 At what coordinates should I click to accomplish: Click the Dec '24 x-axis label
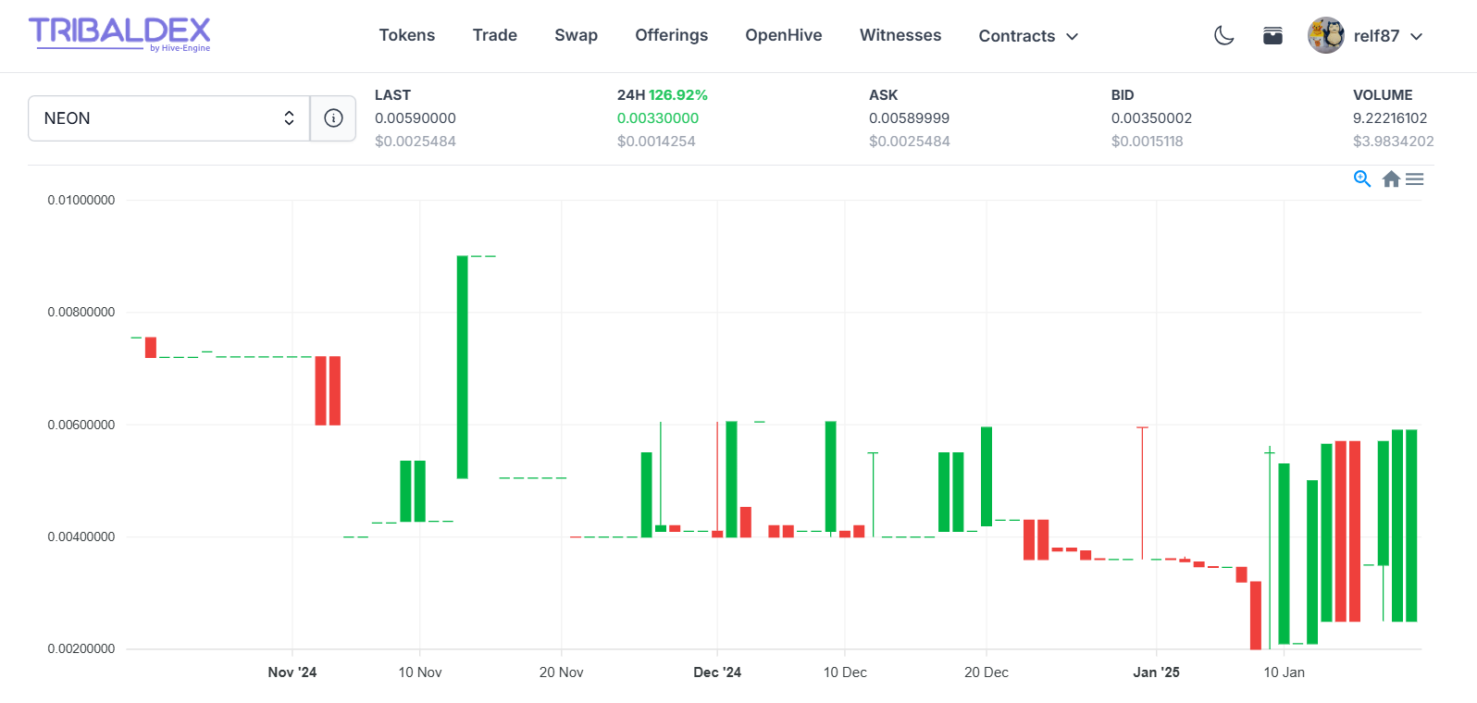(717, 672)
